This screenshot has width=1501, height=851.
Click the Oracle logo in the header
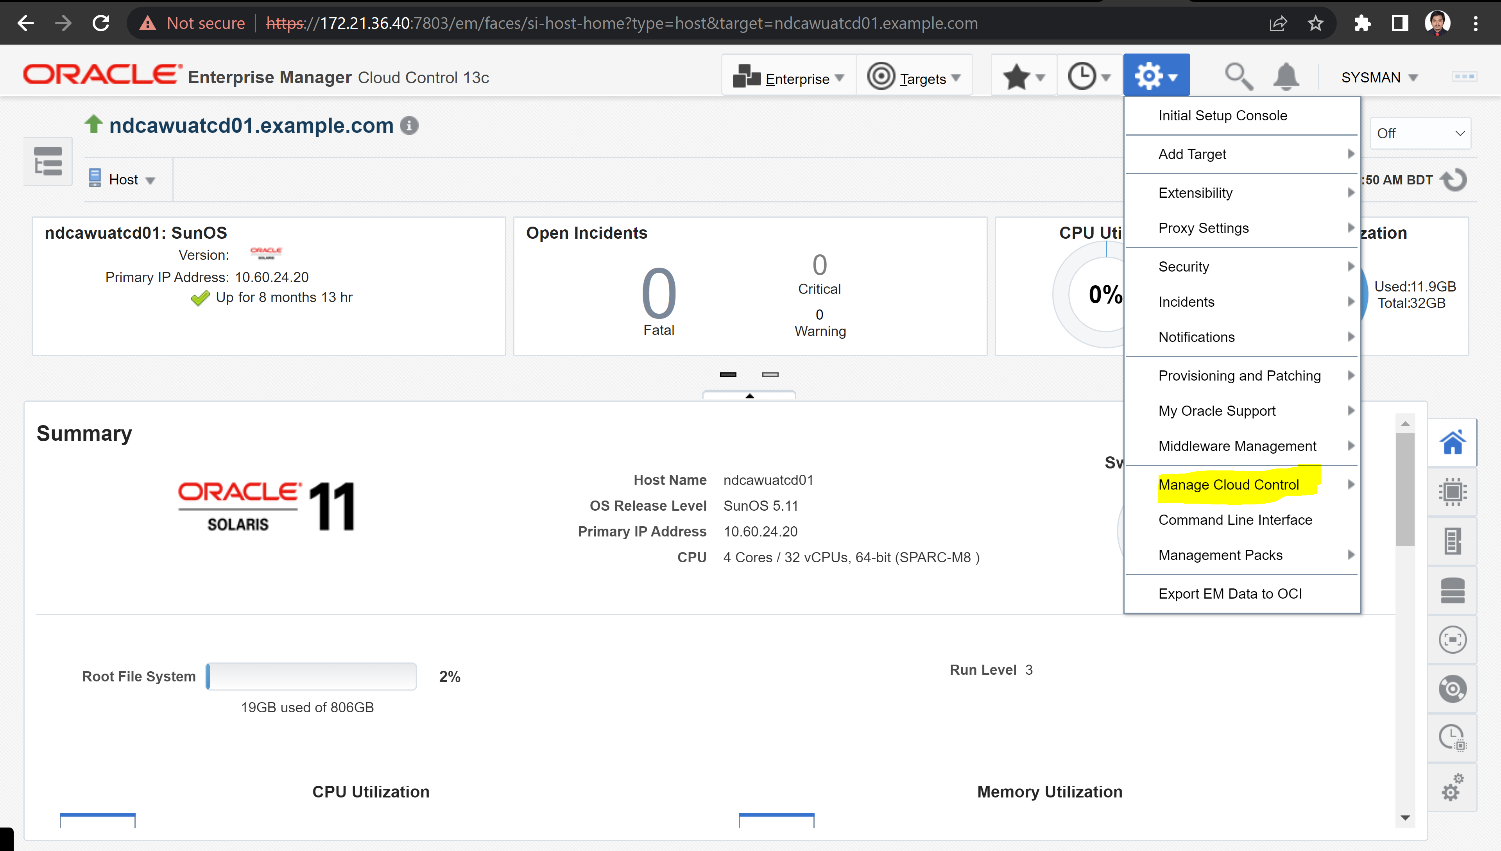[x=102, y=74]
